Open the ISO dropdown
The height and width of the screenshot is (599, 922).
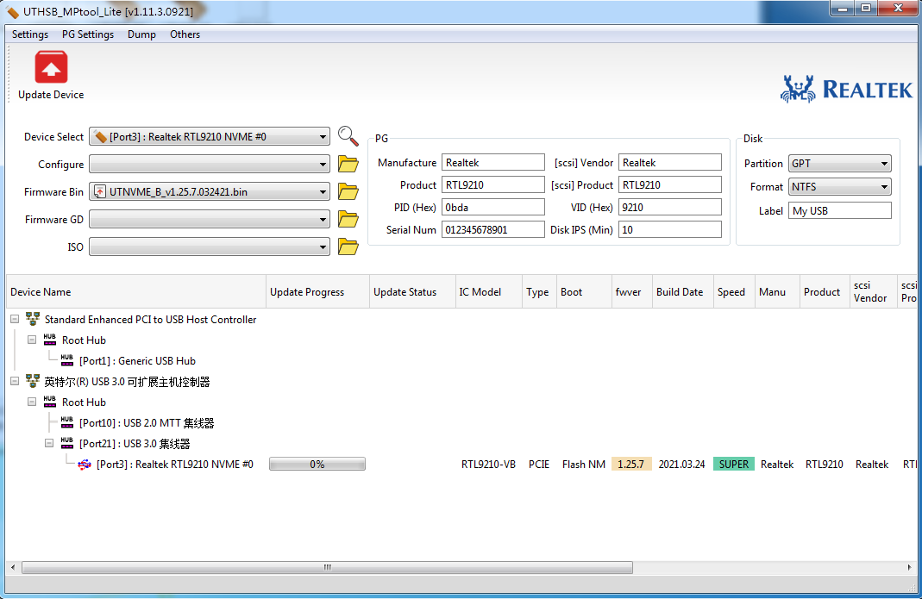point(210,246)
